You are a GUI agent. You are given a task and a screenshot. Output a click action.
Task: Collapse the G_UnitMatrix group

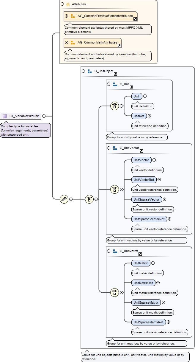(x=108, y=251)
